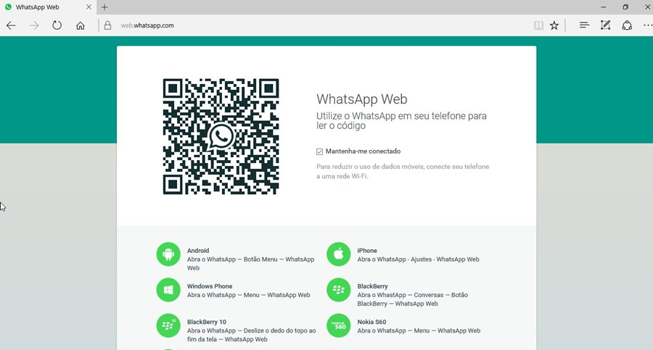Screen dimensions: 653x350
Task: Select the WhatsApp Web browser tab
Action: pyautogui.click(x=48, y=7)
